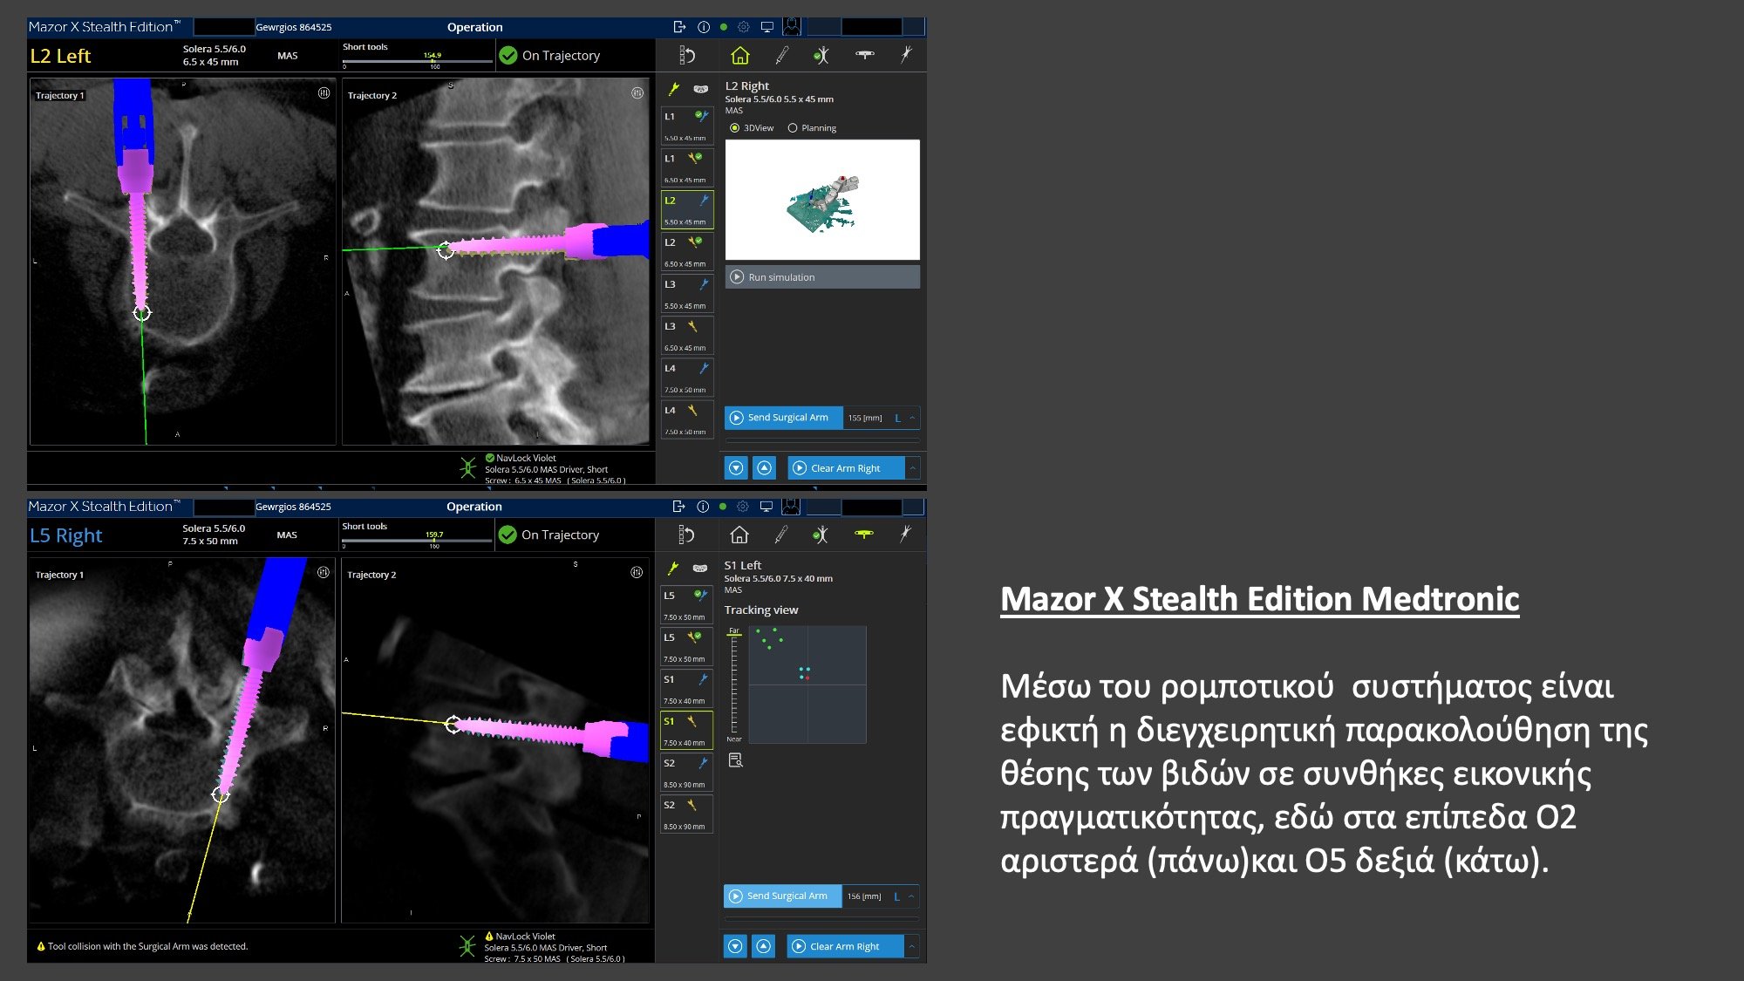Select the 3DView radio button
Image resolution: width=1744 pixels, height=981 pixels.
(734, 128)
